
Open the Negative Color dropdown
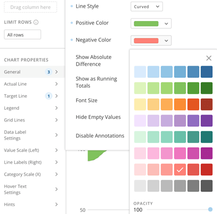(151, 41)
